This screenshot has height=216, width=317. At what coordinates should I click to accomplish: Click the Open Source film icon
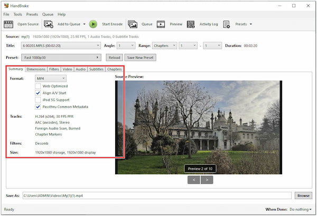pos(8,24)
